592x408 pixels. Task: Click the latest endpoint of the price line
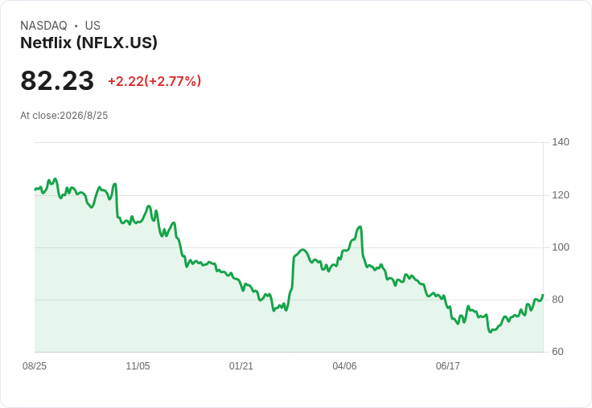543,295
